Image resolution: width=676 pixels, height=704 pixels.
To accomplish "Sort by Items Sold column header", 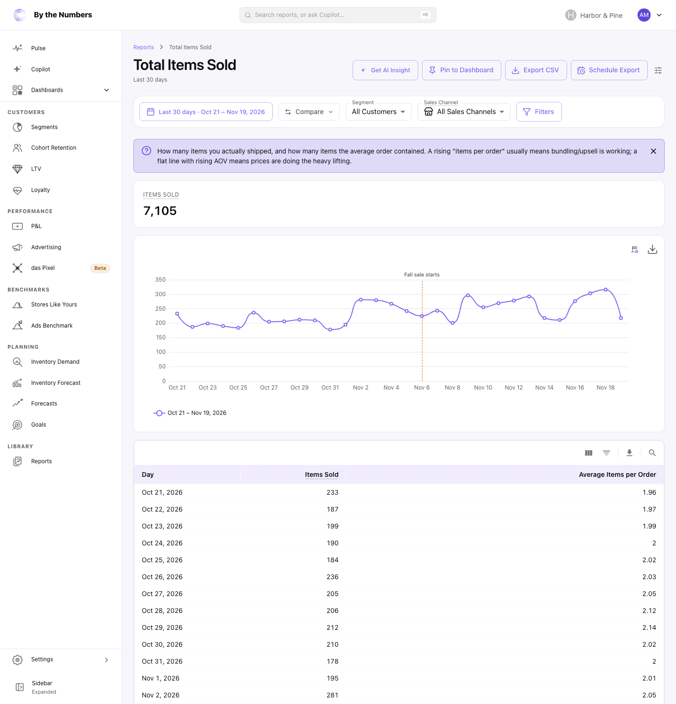I will click(322, 474).
